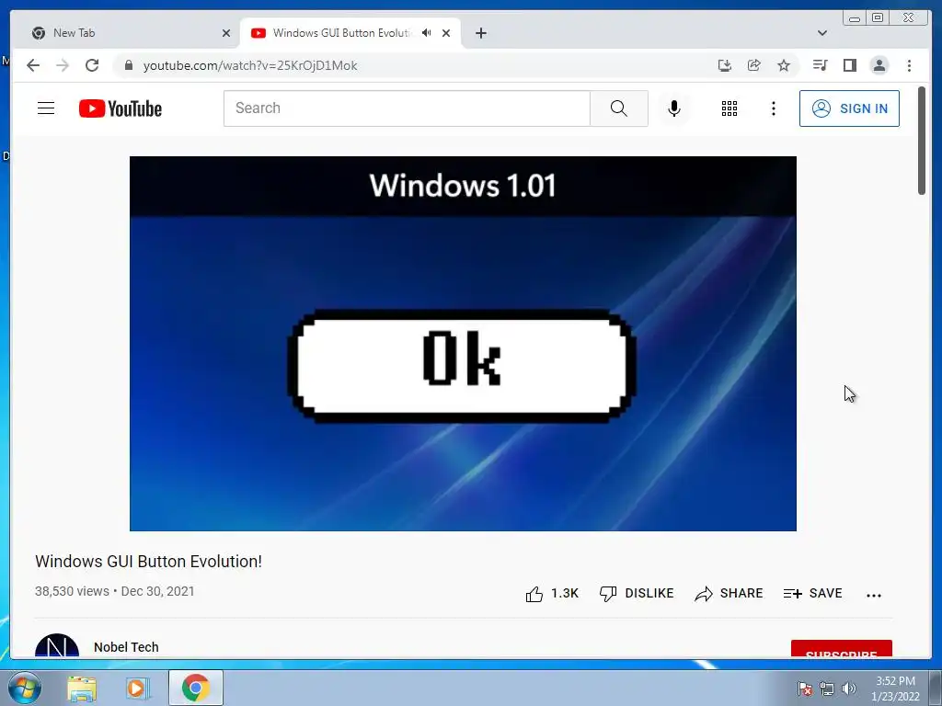942x706 pixels.
Task: Click the lock icon in address bar
Action: tap(129, 65)
